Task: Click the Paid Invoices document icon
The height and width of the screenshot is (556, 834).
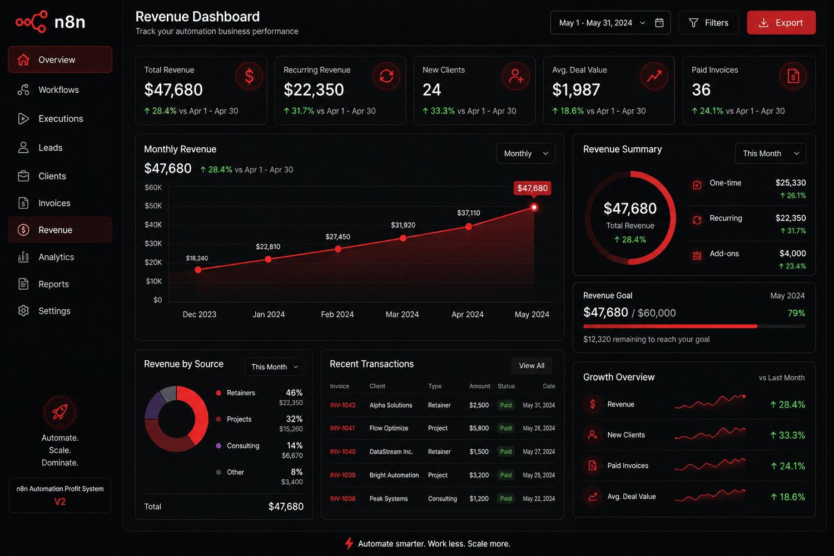Action: pos(793,76)
